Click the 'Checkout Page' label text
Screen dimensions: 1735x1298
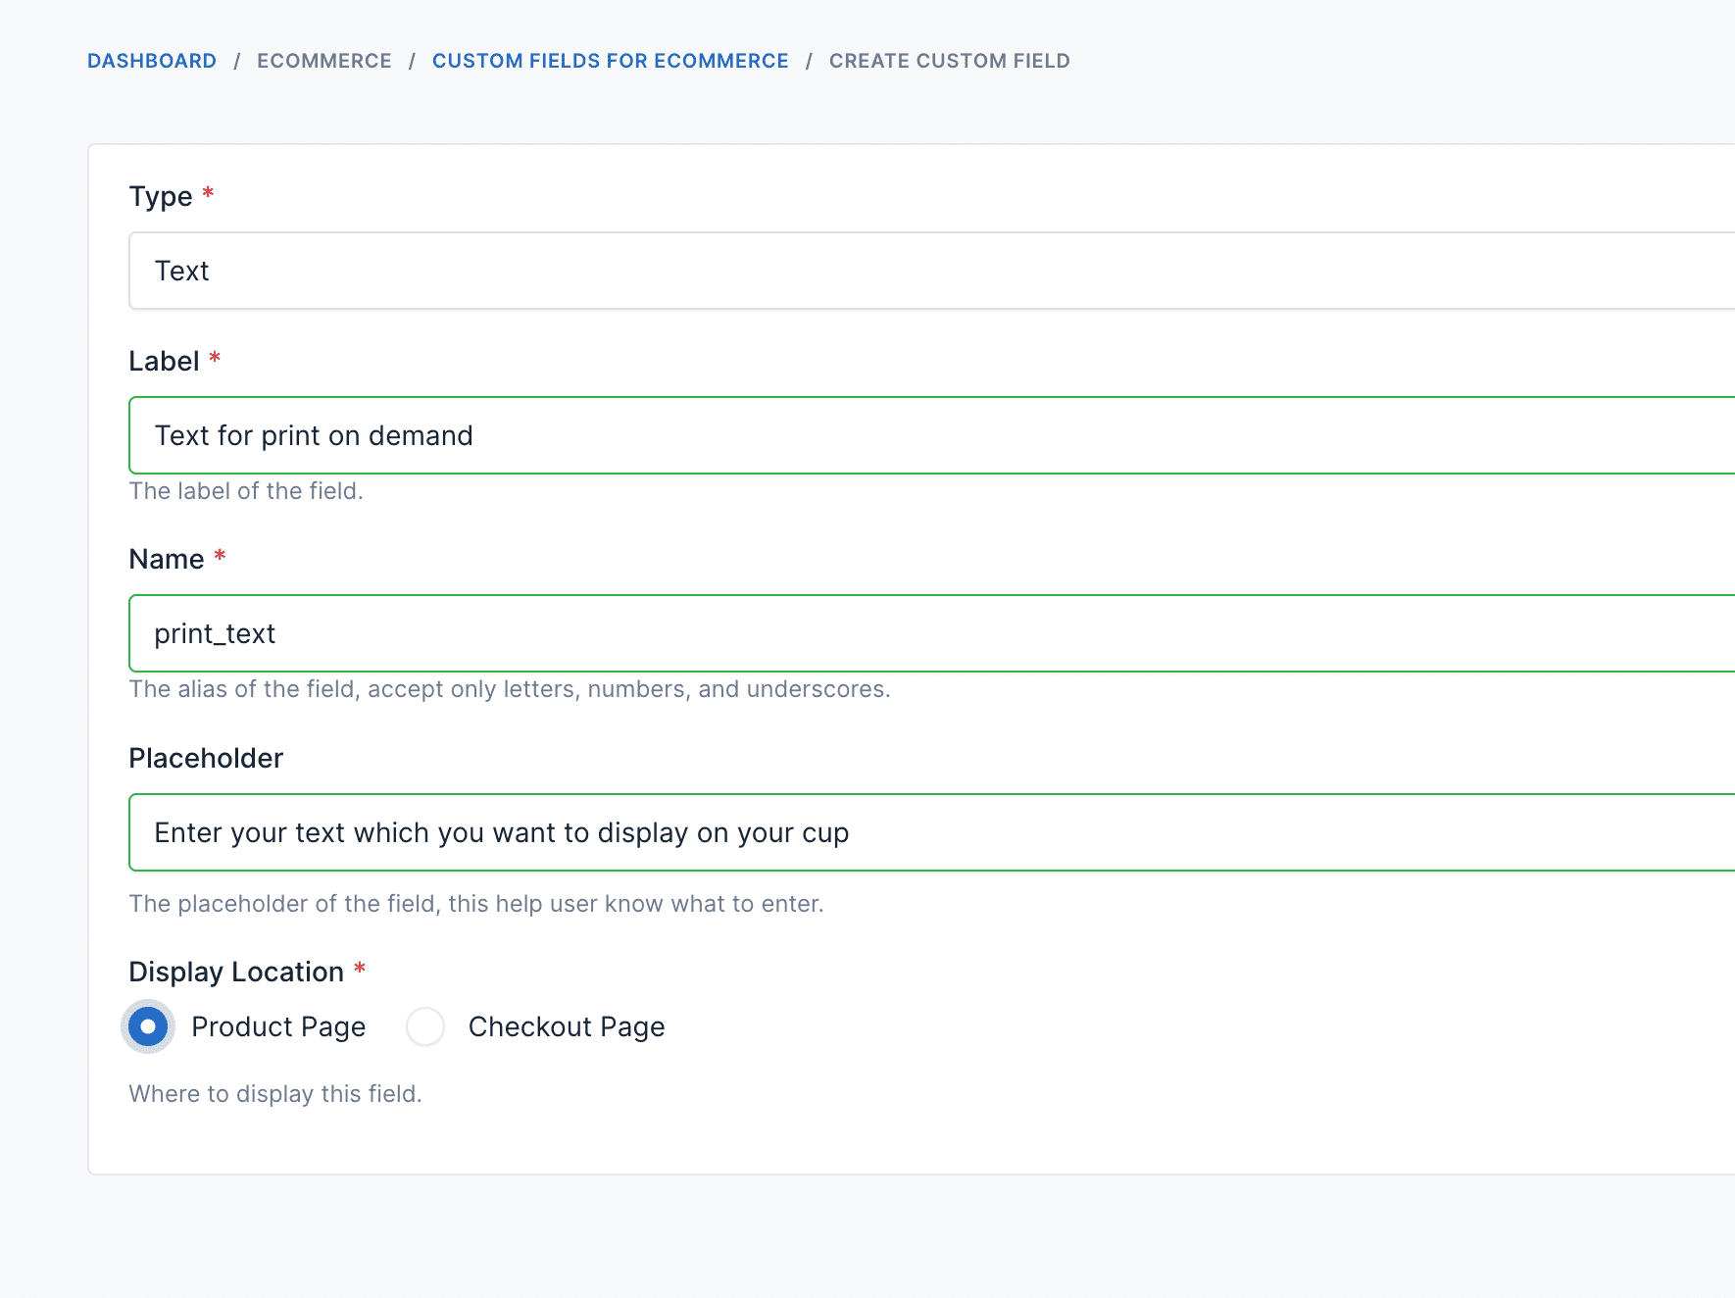pos(567,1026)
